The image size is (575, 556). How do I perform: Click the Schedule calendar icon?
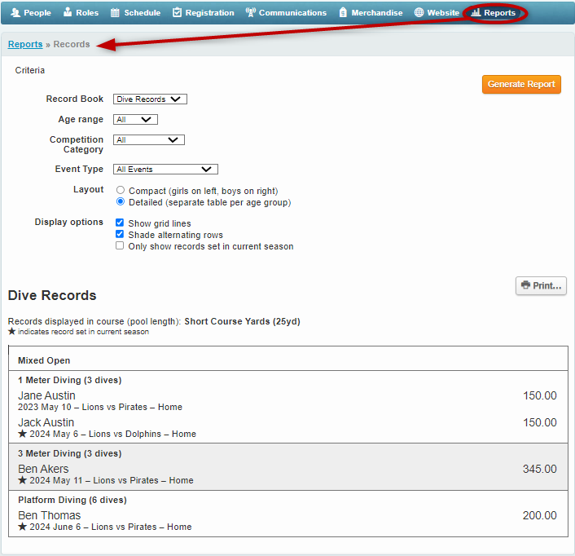116,13
